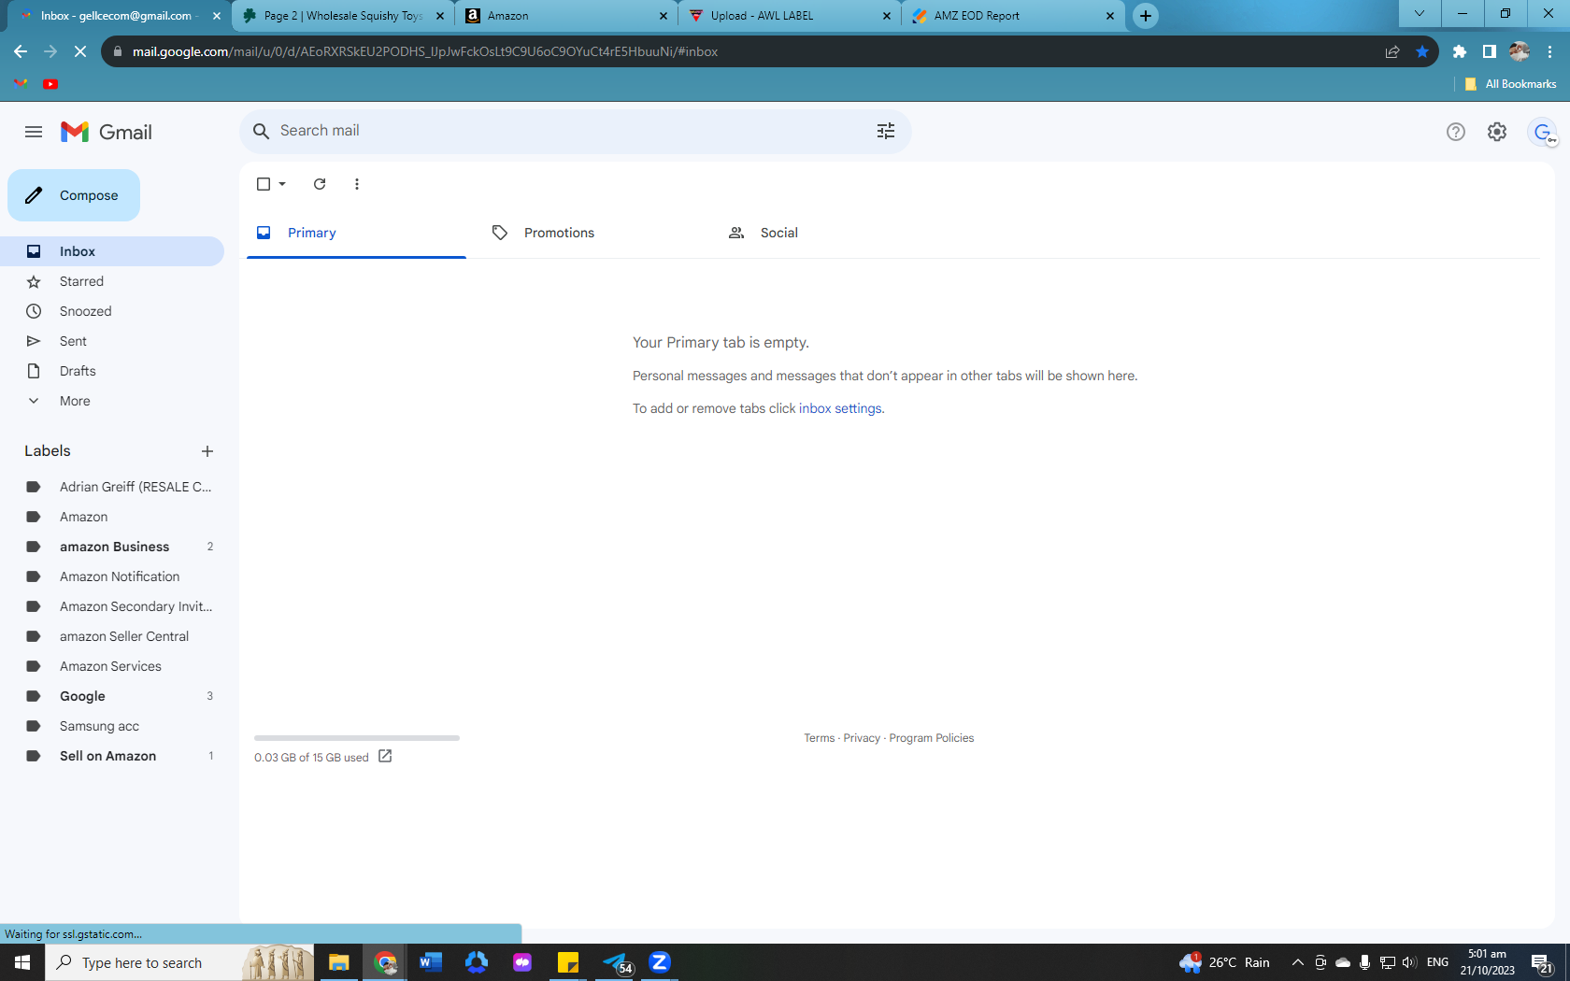Open the Gmail main menu hamburger icon
The width and height of the screenshot is (1570, 981).
pos(34,132)
